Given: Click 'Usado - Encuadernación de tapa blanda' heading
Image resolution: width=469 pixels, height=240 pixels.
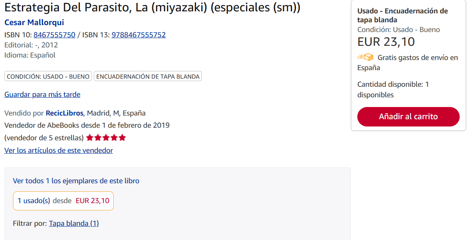Looking at the screenshot, I should [x=402, y=15].
